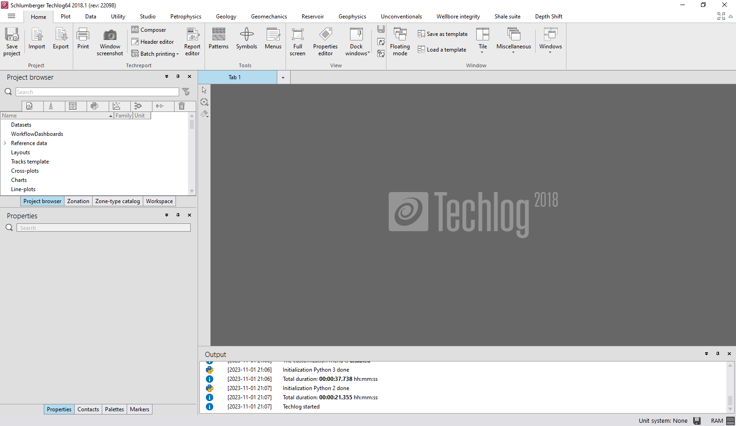Screen dimensions: 736x426
Task: Click Load a template
Action: tap(442, 50)
